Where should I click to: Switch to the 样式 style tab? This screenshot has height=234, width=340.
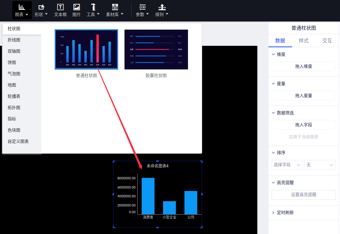tap(304, 41)
